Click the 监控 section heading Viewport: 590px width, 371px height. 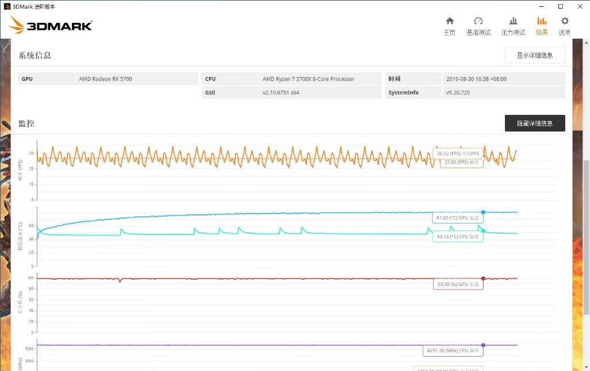(x=26, y=123)
